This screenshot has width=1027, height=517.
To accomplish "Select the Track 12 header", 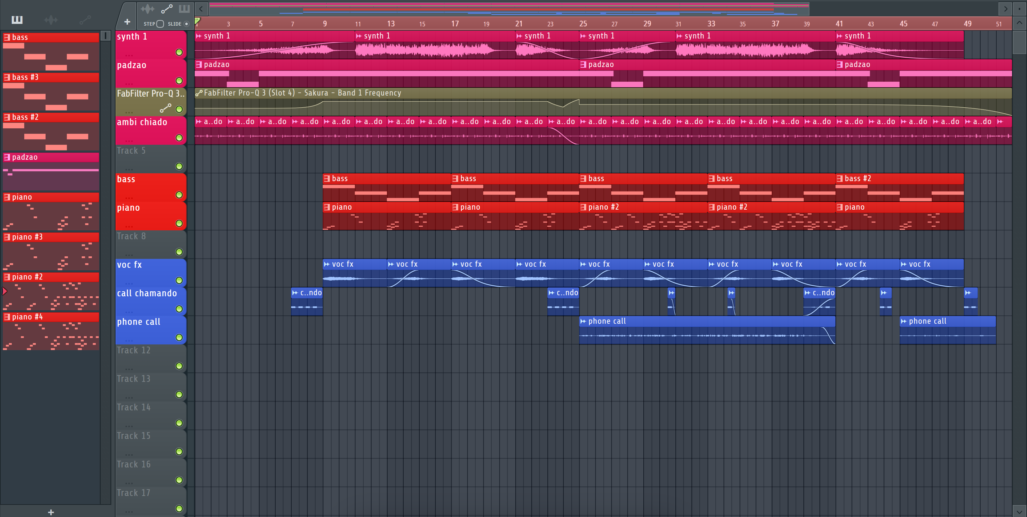I will (151, 358).
